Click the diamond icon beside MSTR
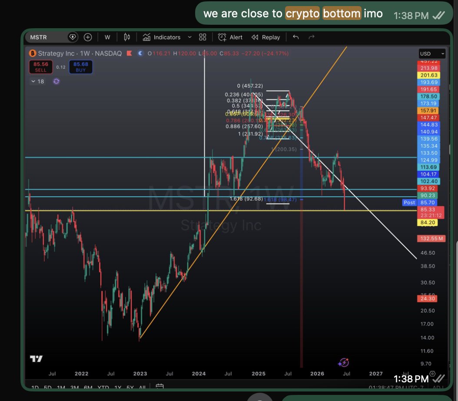This screenshot has width=458, height=401. click(x=72, y=37)
